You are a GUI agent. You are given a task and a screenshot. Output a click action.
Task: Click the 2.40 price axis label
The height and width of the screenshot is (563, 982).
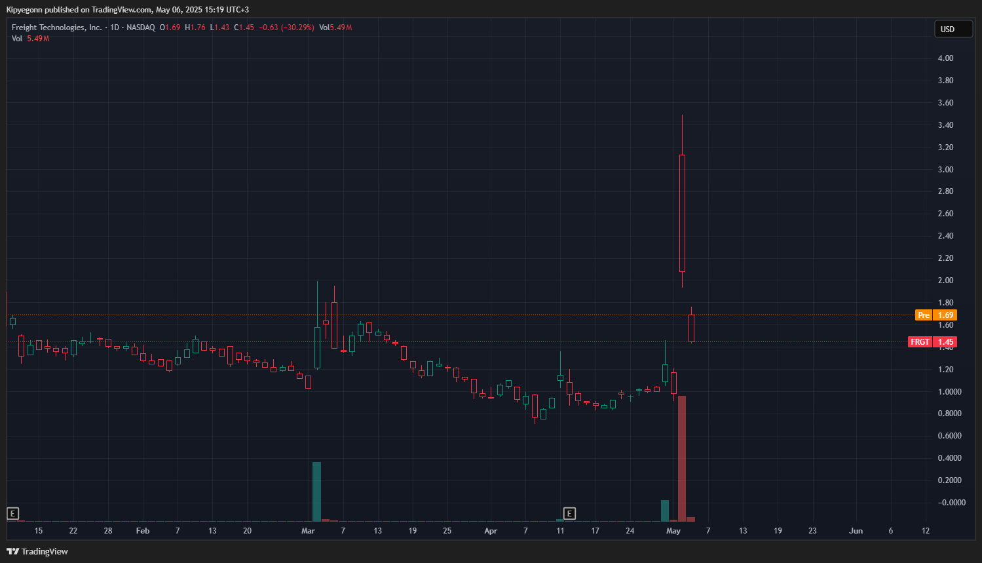tap(945, 236)
